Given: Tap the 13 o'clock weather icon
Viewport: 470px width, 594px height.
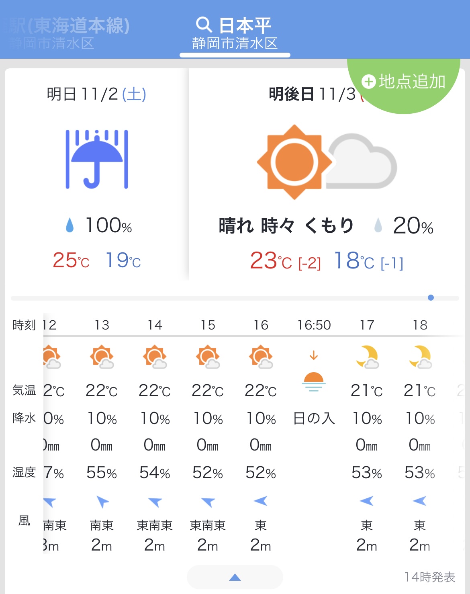Looking at the screenshot, I should 102,357.
